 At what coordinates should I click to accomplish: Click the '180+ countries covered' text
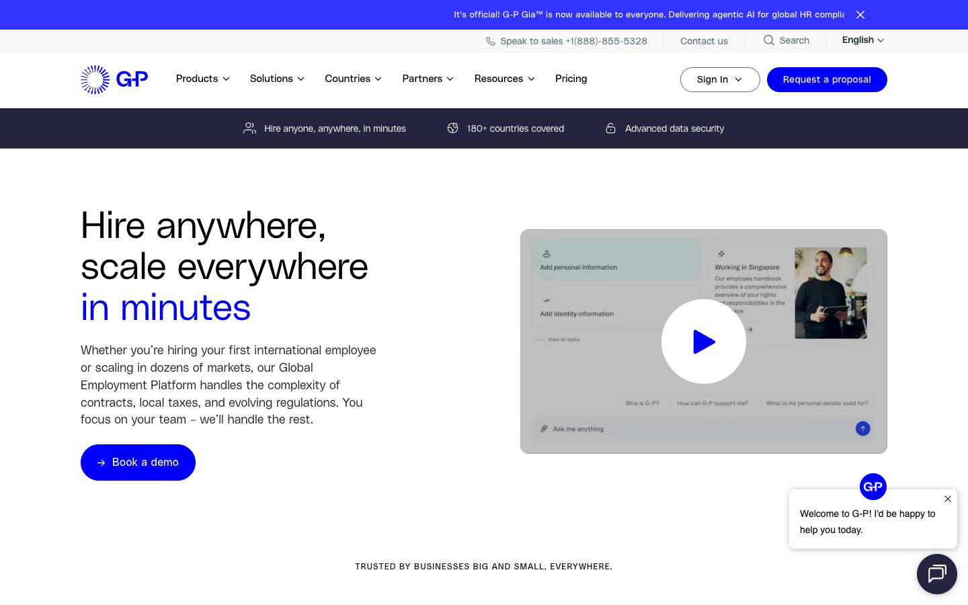[516, 128]
